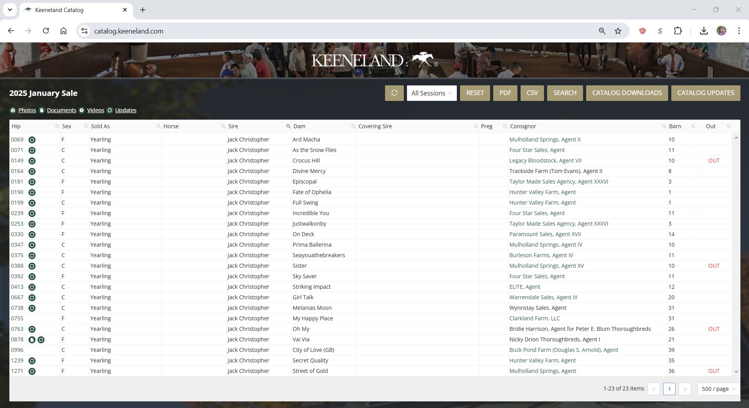
Task: Click the update icon for hip 0413
Action: [x=32, y=287]
